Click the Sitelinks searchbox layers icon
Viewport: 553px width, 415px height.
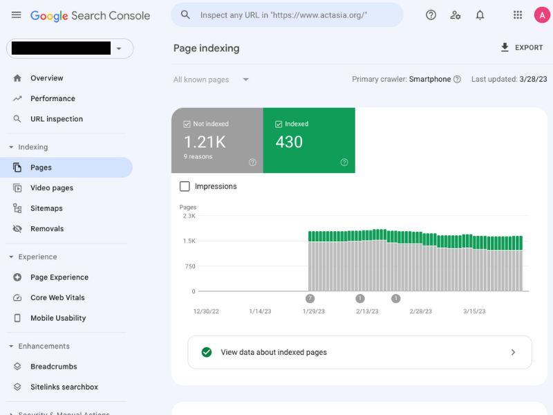click(x=17, y=387)
